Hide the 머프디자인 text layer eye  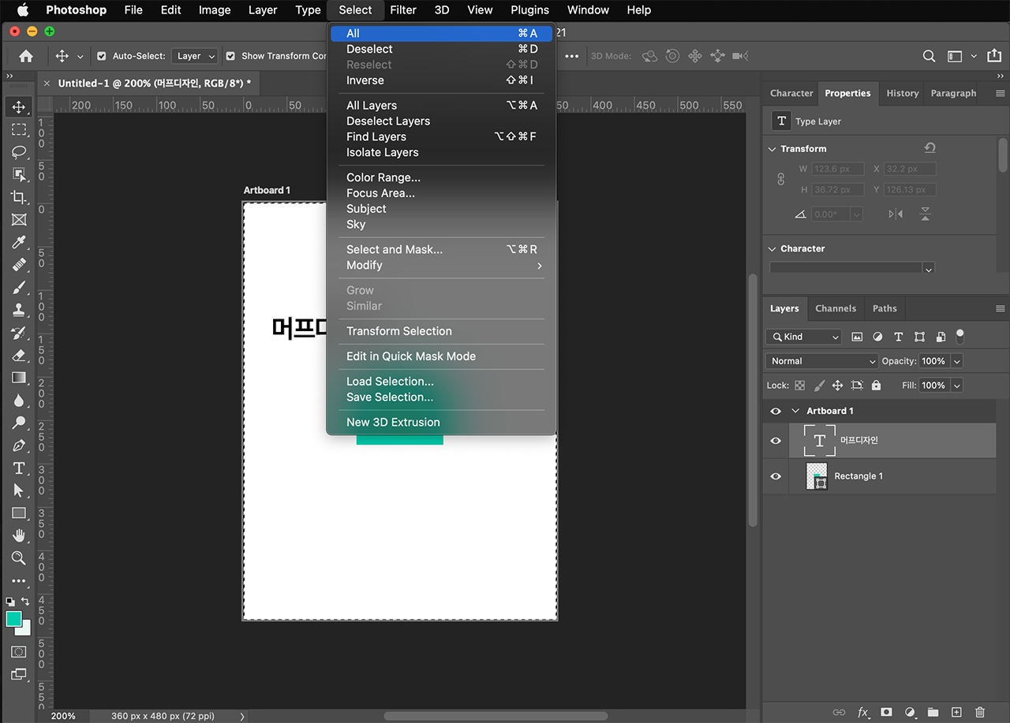click(x=776, y=441)
